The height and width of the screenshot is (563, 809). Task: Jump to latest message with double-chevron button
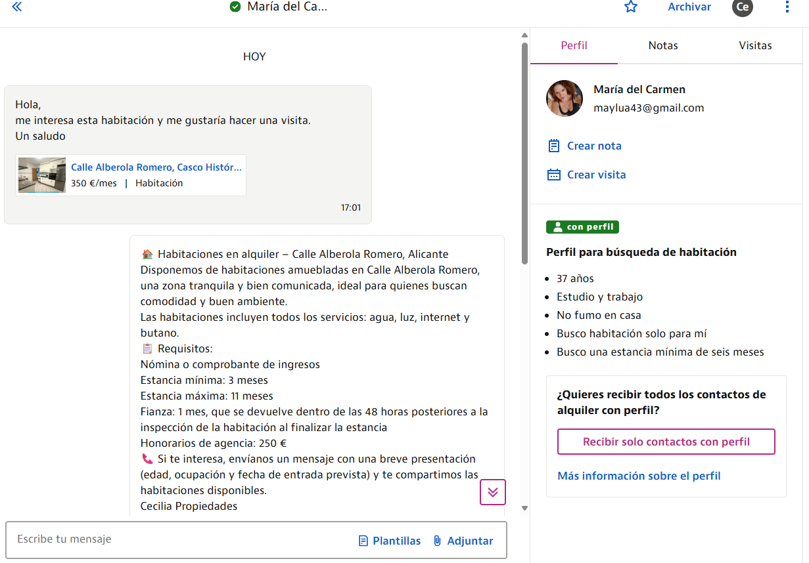click(x=493, y=492)
